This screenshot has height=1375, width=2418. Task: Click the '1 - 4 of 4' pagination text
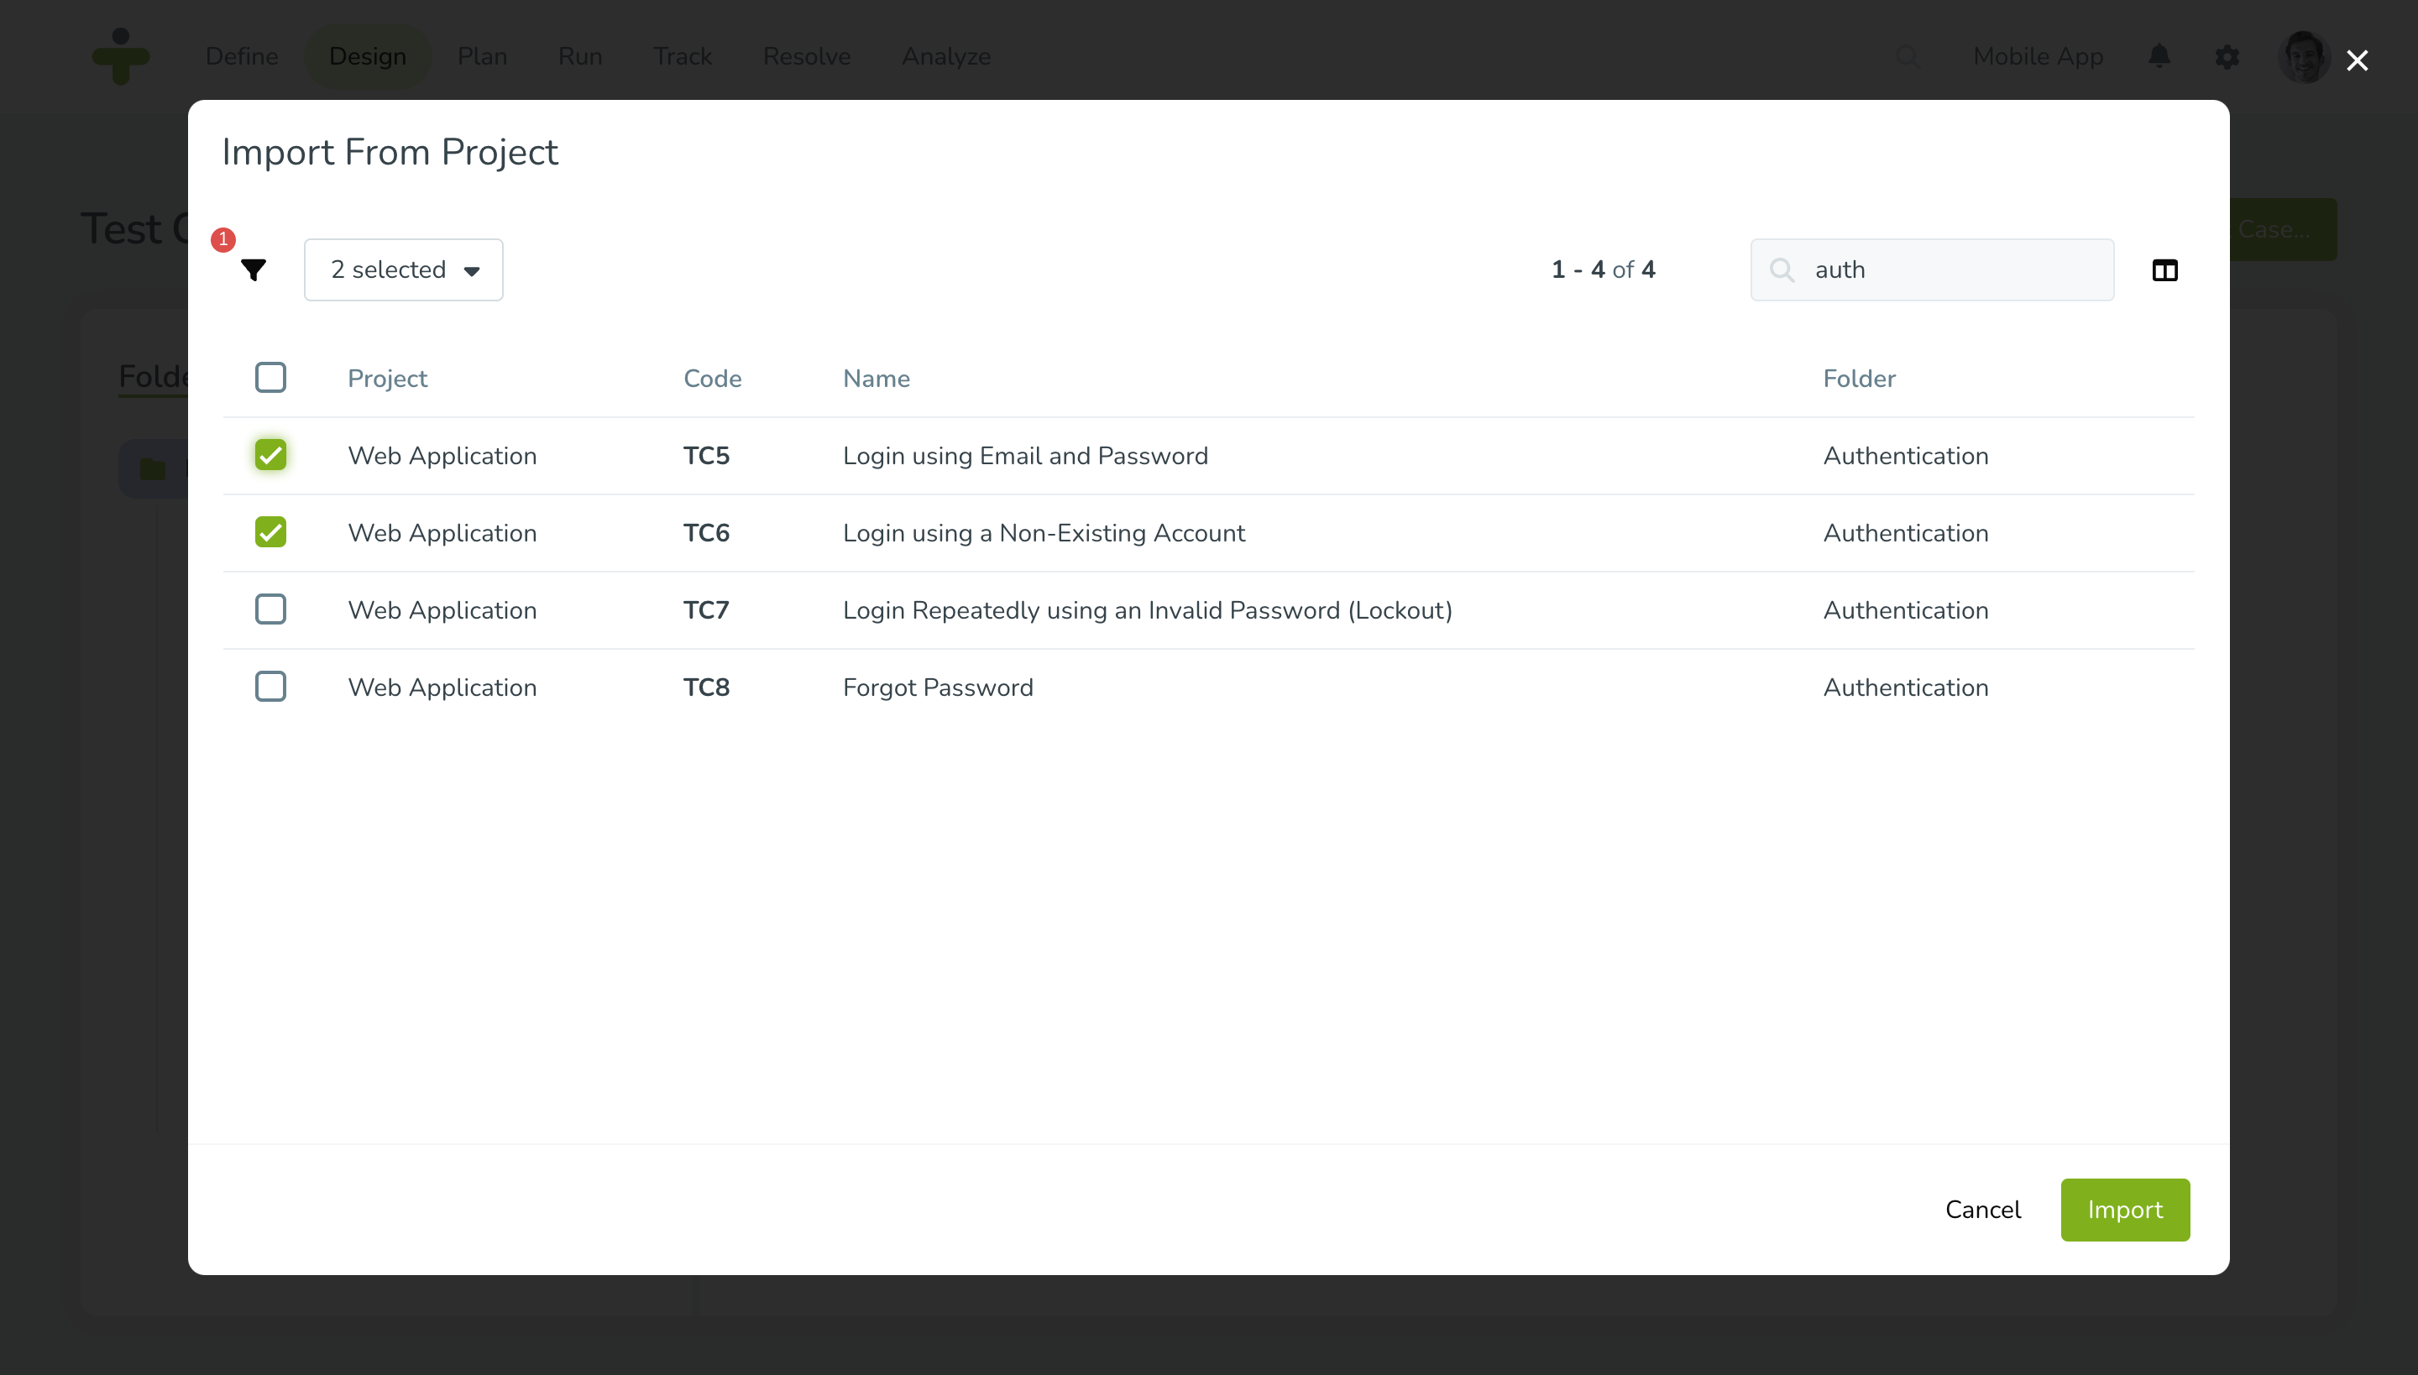(1604, 270)
